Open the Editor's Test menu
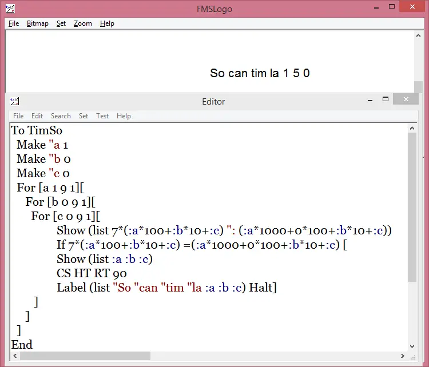The width and height of the screenshot is (429, 367). coord(102,116)
